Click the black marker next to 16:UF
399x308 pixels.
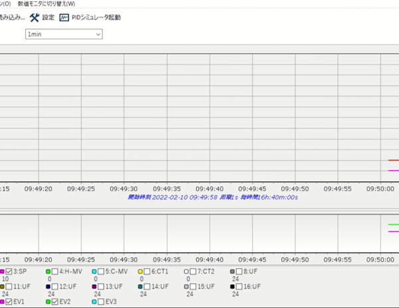(233, 287)
